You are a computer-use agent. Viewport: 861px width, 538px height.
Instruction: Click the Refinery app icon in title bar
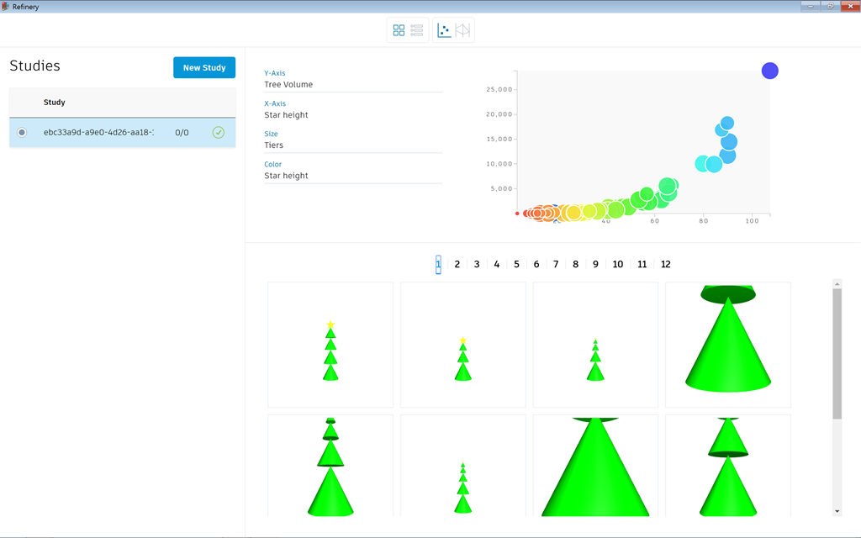[x=6, y=6]
